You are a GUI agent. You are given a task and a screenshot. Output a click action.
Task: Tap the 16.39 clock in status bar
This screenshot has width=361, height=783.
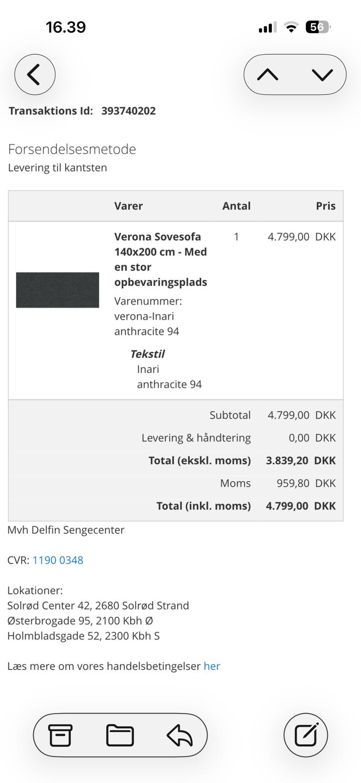[x=66, y=27]
